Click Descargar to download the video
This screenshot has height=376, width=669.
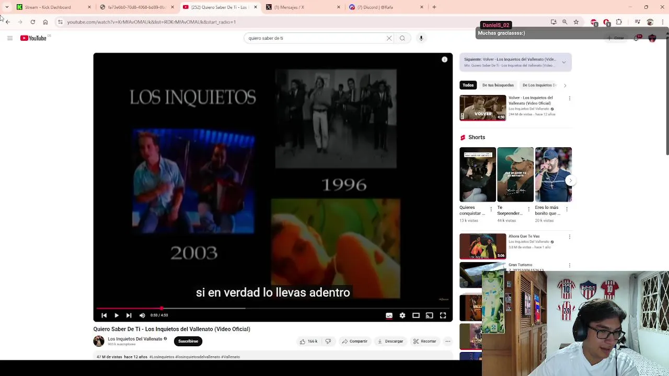[390, 342]
